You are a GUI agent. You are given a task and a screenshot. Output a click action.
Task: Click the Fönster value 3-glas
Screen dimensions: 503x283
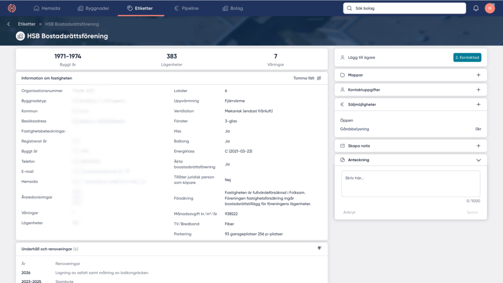click(x=231, y=121)
